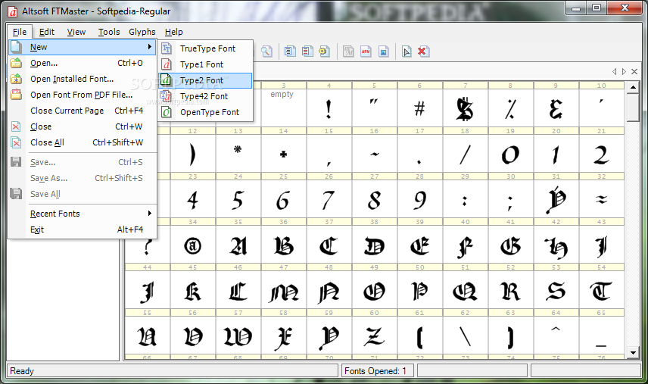Select the number sign # glyph cell
Viewport: 648px width, 384px height.
[420, 108]
